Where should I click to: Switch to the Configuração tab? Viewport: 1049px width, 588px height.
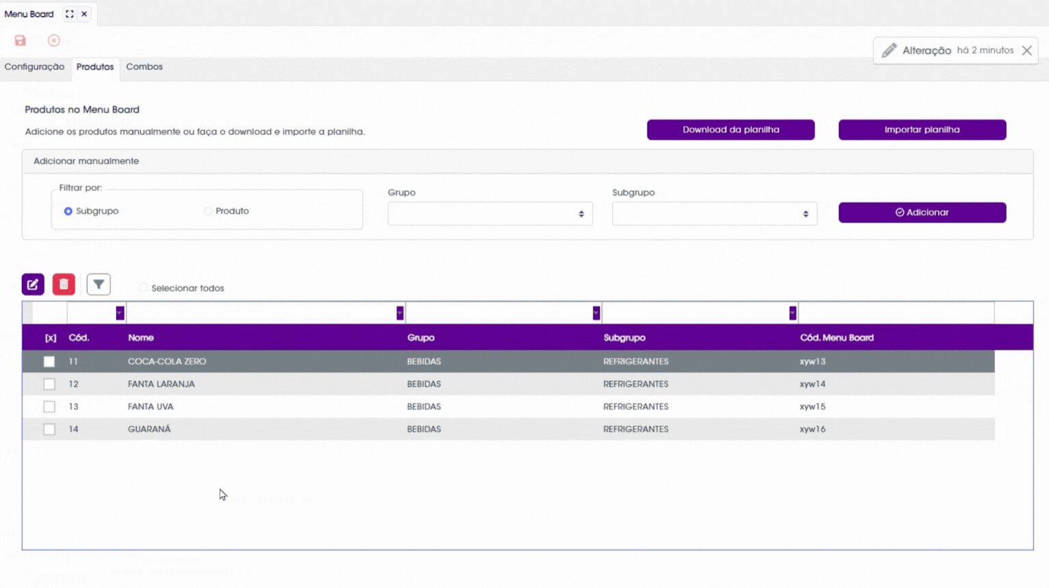click(34, 67)
